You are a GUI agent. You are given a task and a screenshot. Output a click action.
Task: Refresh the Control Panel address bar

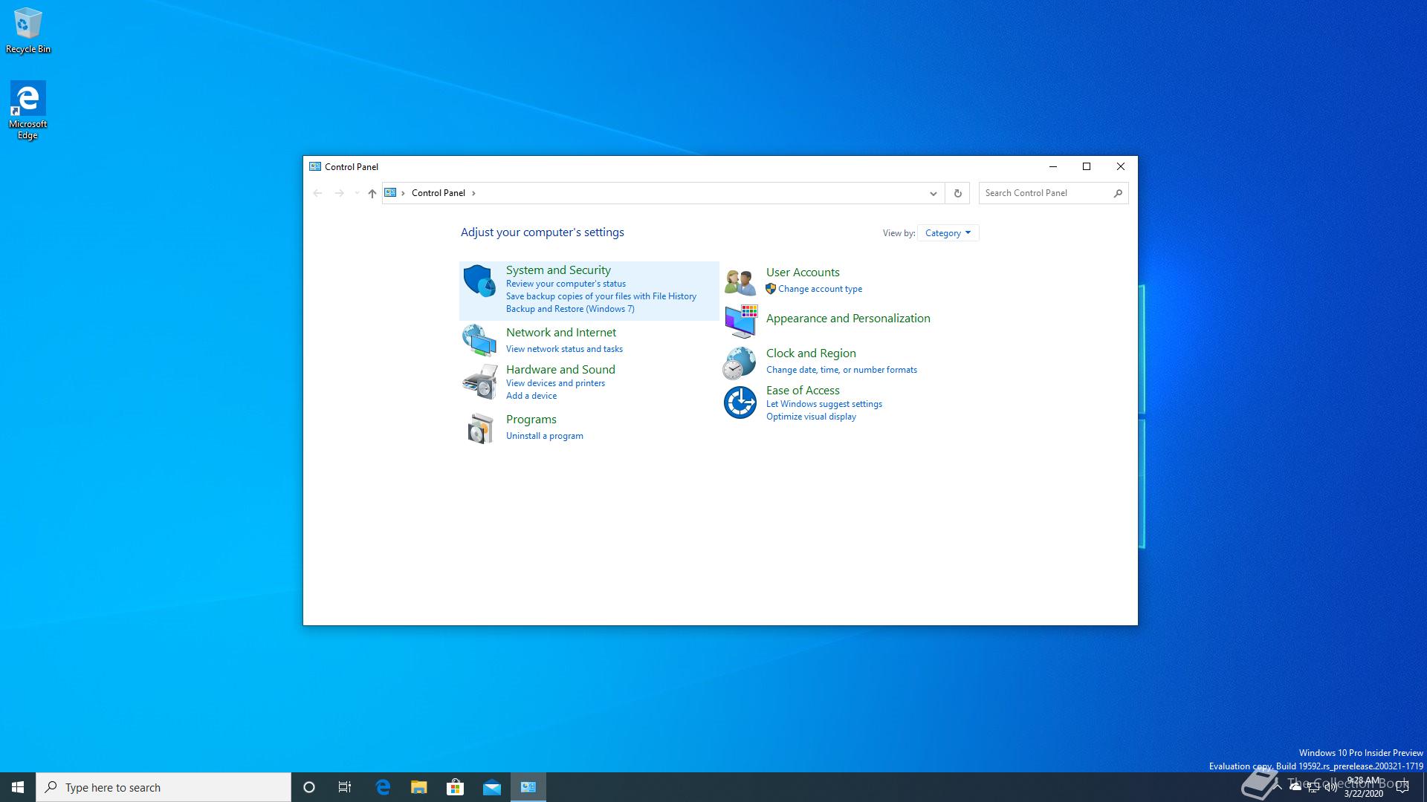pos(957,193)
